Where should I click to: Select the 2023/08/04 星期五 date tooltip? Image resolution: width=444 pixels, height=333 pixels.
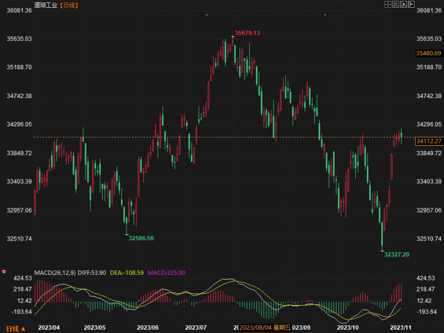click(x=265, y=327)
